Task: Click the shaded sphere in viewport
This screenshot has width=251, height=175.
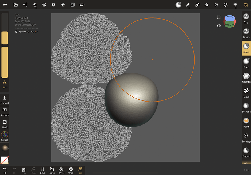Action: point(132,100)
